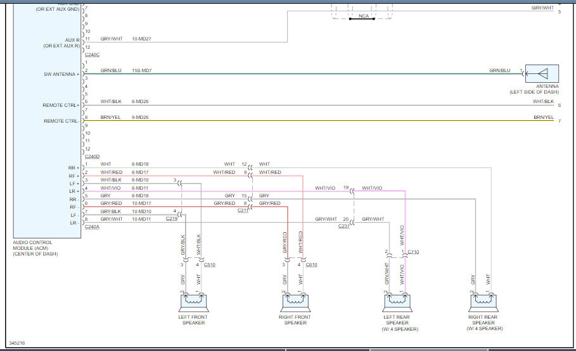Click the C219 connector label

coord(172,218)
